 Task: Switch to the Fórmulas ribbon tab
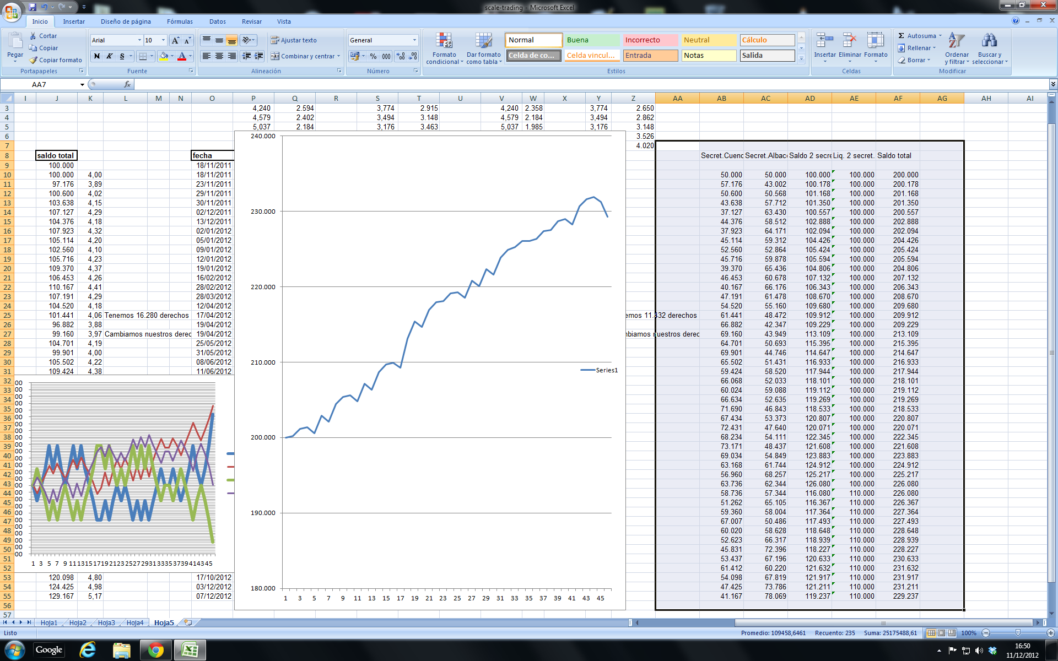coord(180,21)
